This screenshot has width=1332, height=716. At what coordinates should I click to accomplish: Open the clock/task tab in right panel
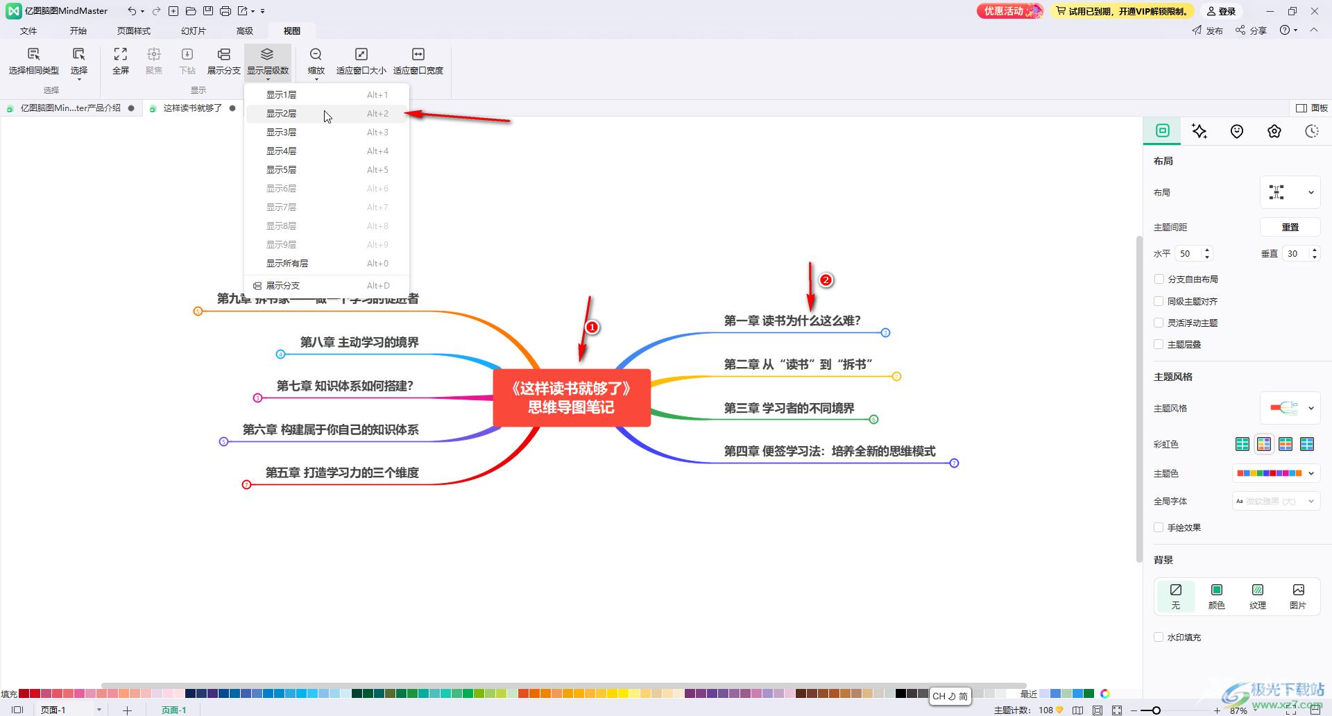(x=1311, y=131)
